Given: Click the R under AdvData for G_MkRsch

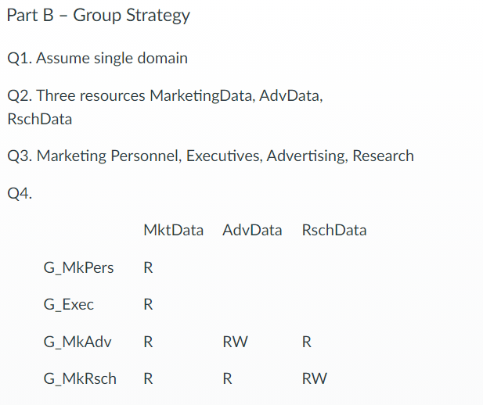Looking at the screenshot, I should tap(227, 379).
